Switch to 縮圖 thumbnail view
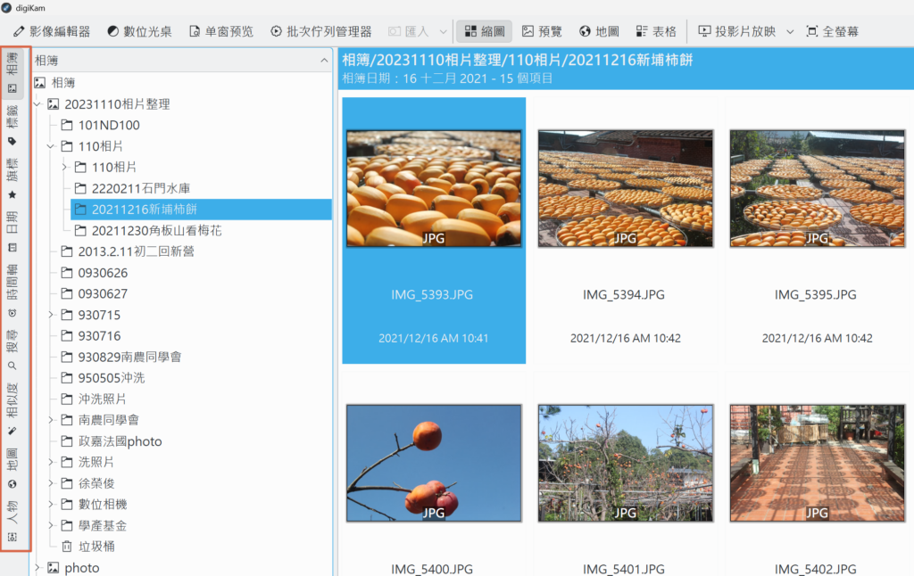 485,31
